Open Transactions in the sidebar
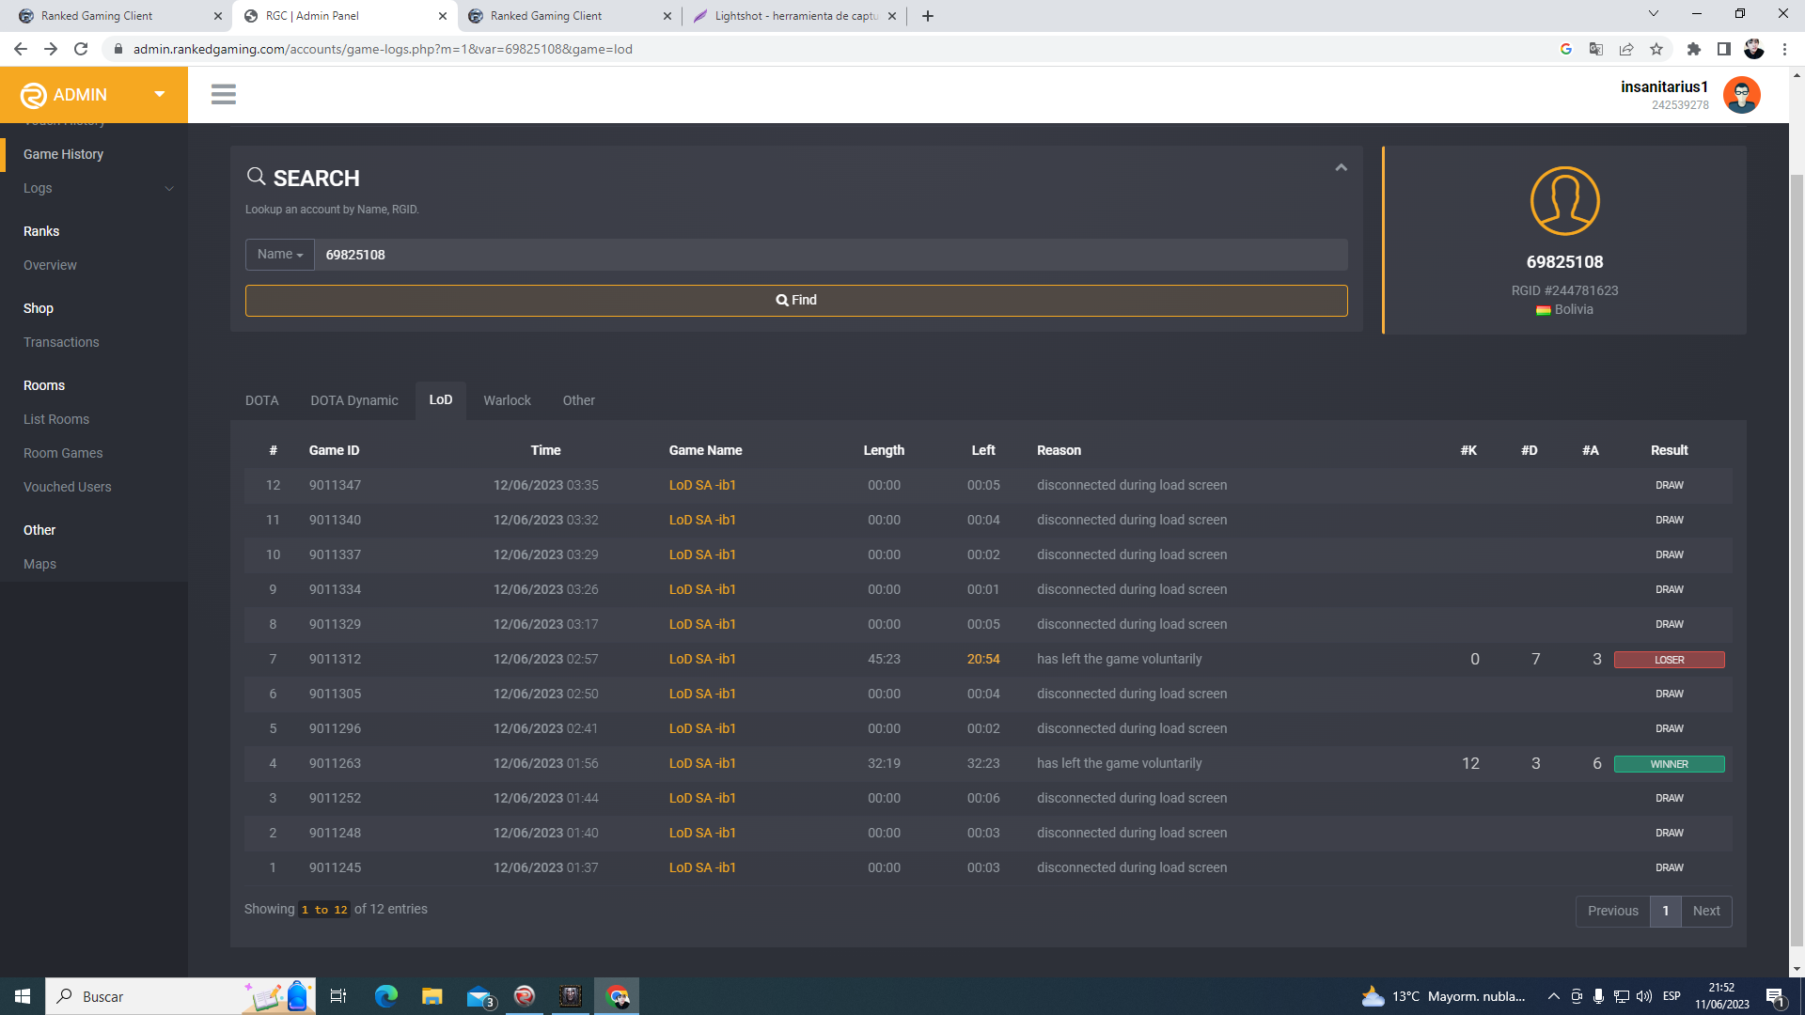Screen dimensions: 1805x1015 [x=61, y=342]
